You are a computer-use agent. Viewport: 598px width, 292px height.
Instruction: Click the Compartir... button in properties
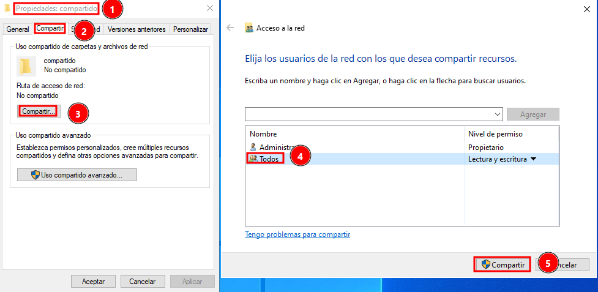[x=39, y=111]
